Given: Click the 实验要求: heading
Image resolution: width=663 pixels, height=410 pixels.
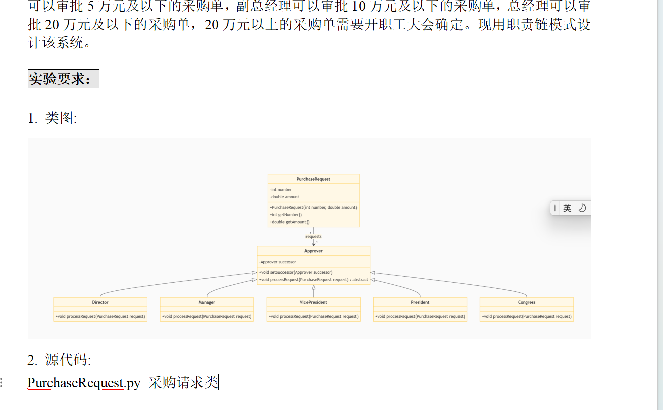Looking at the screenshot, I should tap(63, 79).
